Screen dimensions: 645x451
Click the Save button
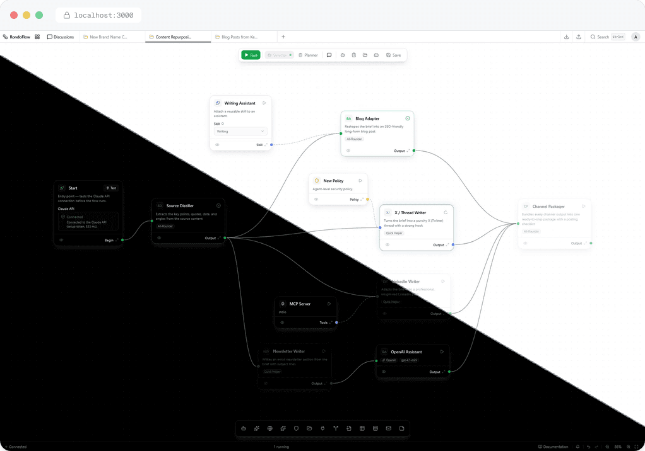click(x=394, y=55)
